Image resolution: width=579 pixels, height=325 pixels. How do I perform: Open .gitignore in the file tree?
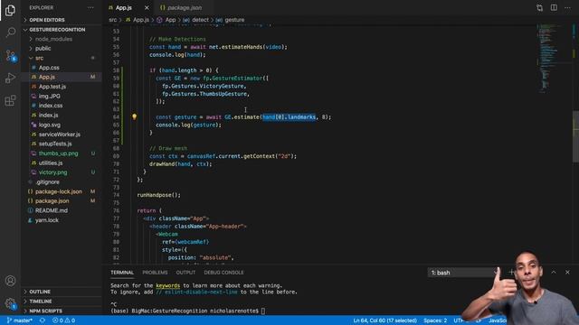tap(48, 182)
